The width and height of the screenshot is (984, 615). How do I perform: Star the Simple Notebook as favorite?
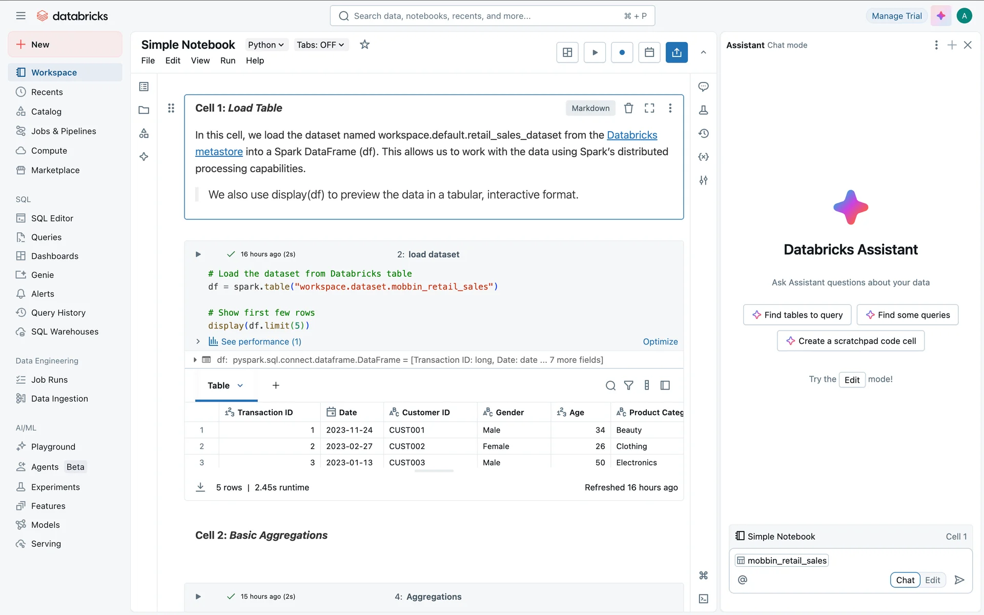[364, 45]
